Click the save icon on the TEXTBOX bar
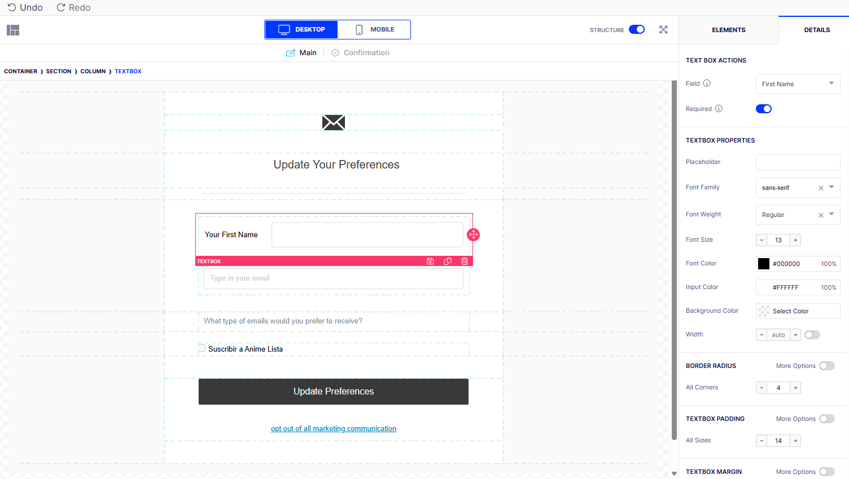 (430, 261)
